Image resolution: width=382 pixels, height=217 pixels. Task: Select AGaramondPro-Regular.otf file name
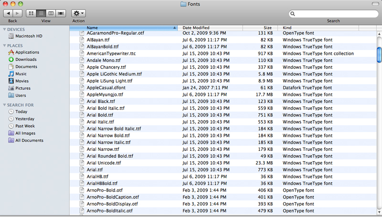(116, 33)
